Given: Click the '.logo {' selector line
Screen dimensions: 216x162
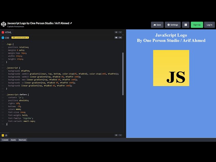Looking at the screenshot, I should pyautogui.click(x=10, y=44).
